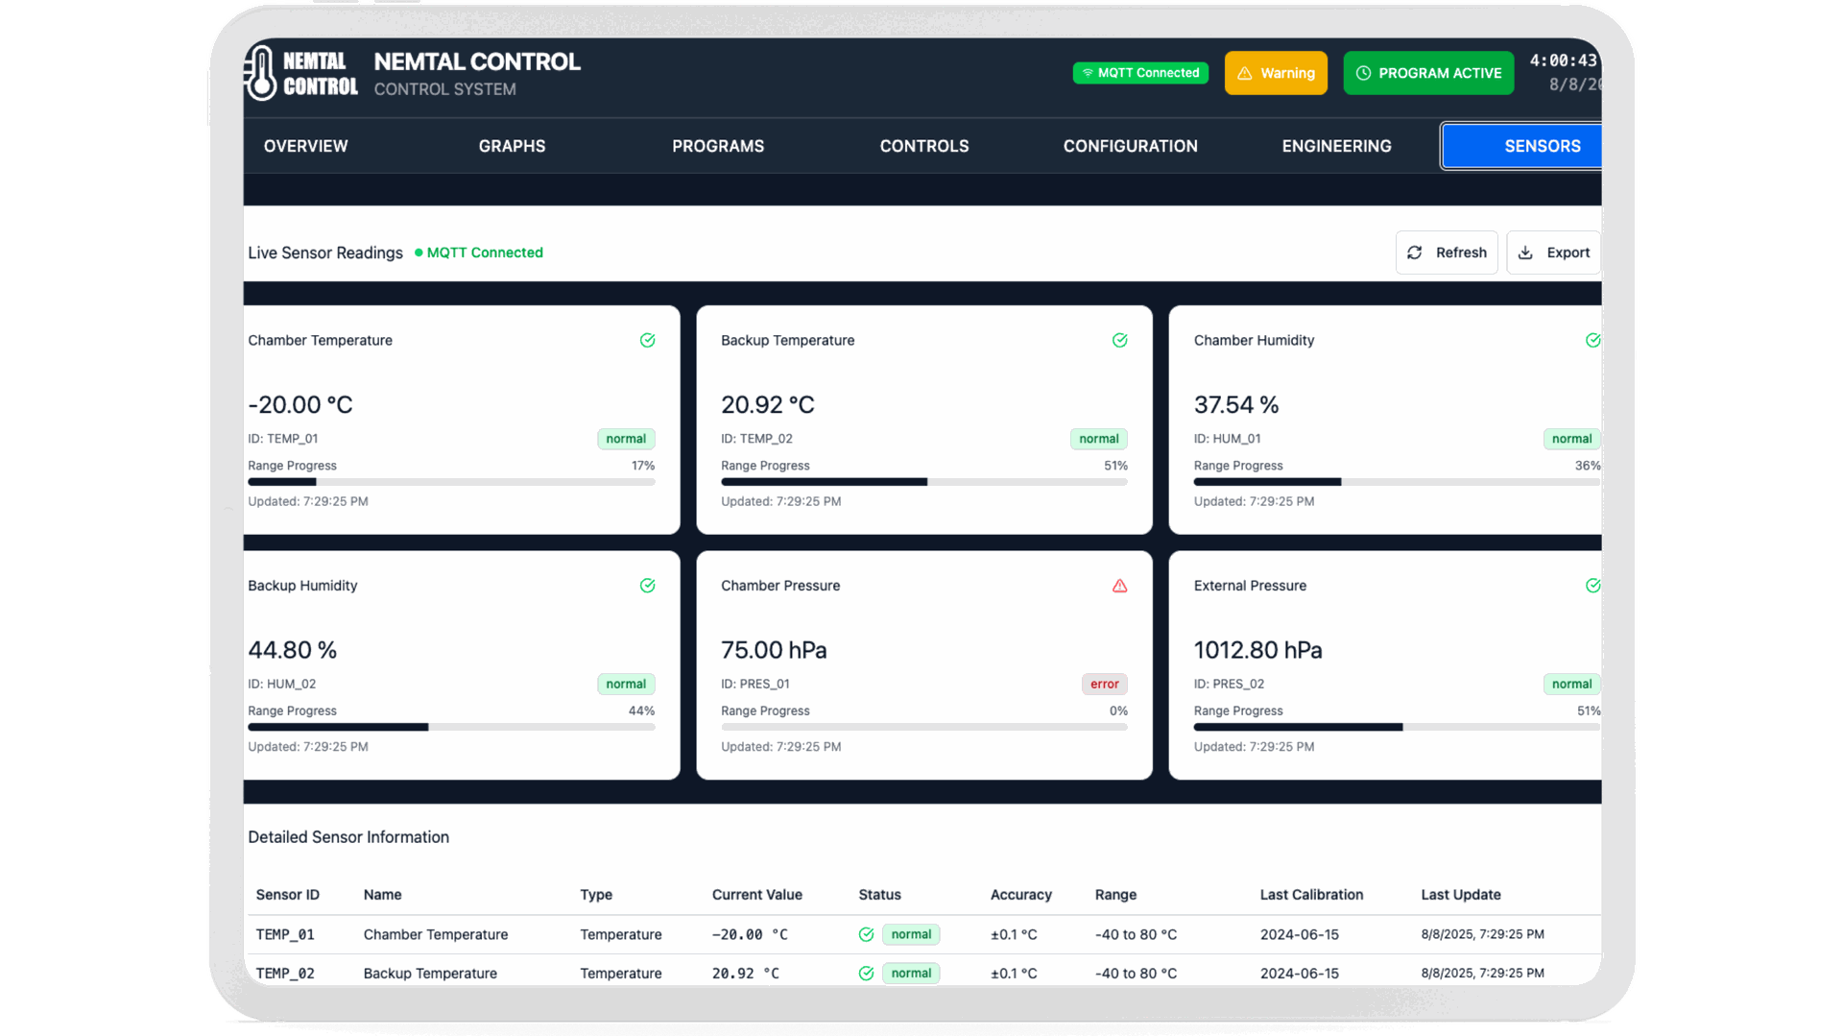Export the sensor readings
The image size is (1843, 1036).
click(x=1553, y=253)
